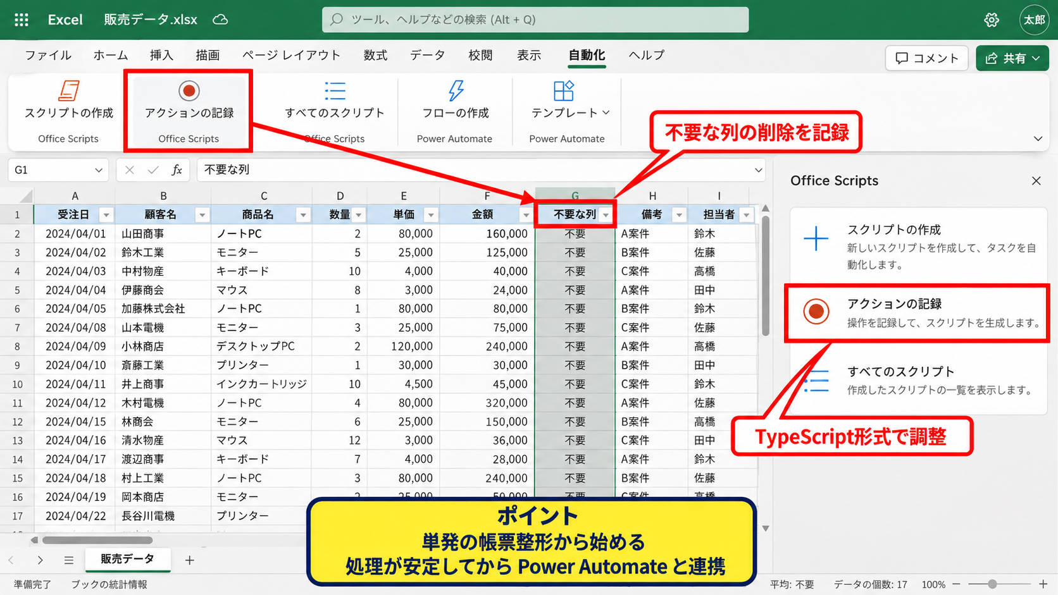Go to next sheet arrow
The image size is (1058, 595).
tap(40, 560)
